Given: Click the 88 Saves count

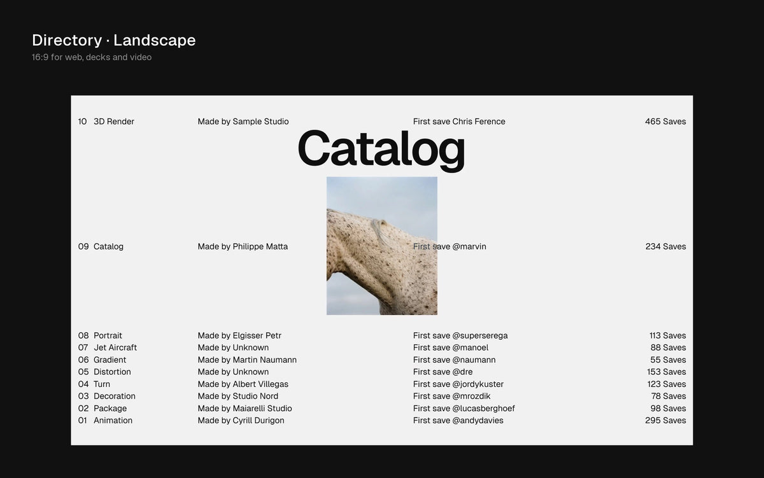Looking at the screenshot, I should pos(668,348).
